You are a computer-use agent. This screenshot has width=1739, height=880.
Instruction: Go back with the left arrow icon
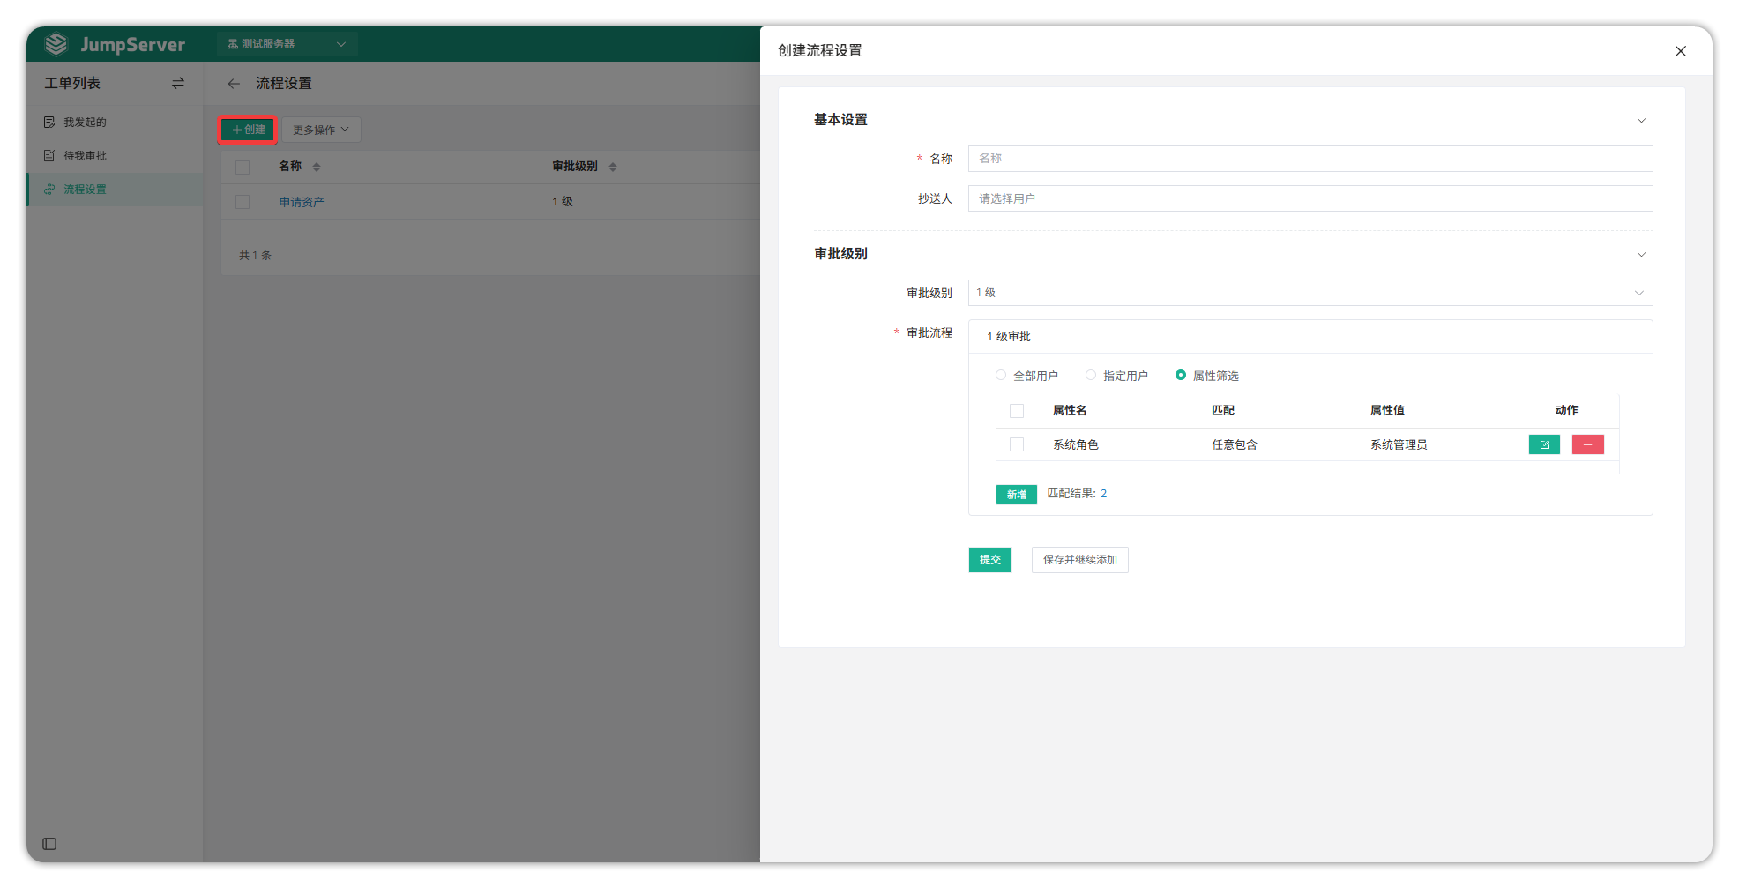click(234, 84)
